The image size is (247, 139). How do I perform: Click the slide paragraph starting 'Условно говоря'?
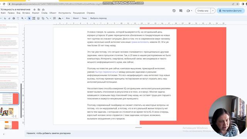tap(129, 39)
